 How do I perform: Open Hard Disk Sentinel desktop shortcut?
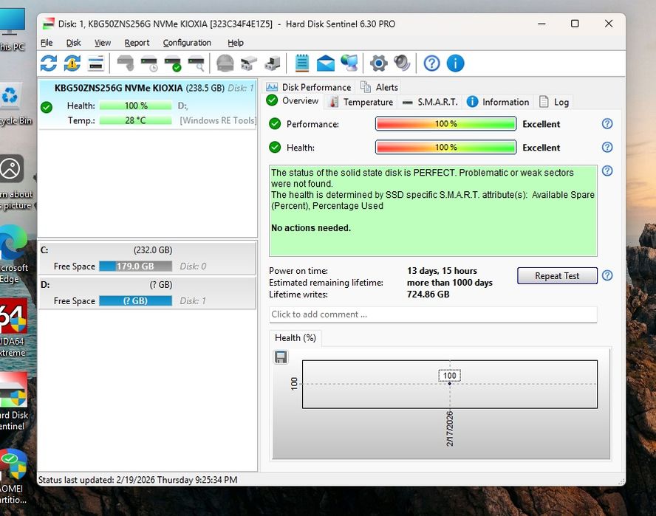click(x=14, y=402)
